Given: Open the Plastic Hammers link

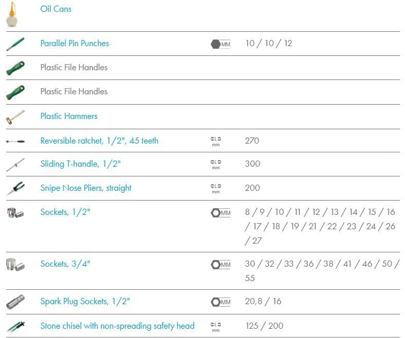Looking at the screenshot, I should tap(69, 116).
